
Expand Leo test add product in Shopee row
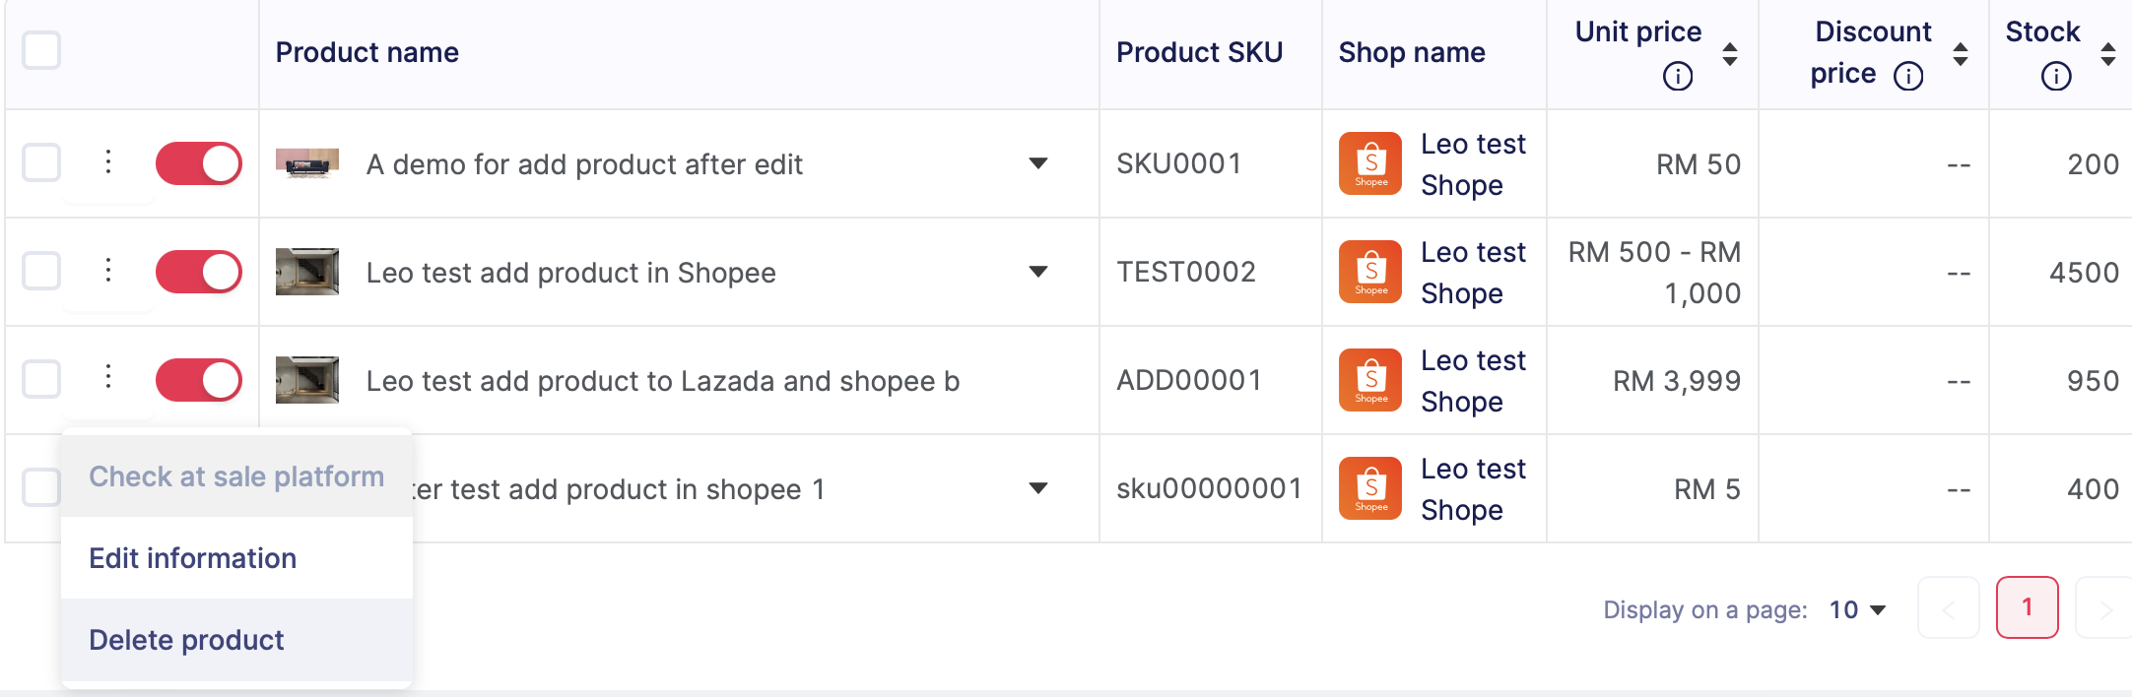(x=1037, y=272)
